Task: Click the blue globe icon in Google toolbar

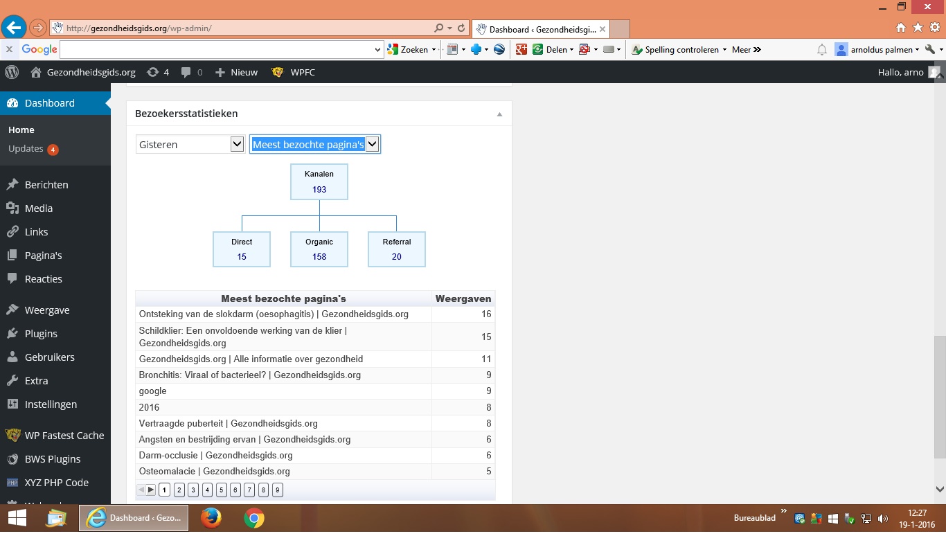Action: (x=499, y=49)
